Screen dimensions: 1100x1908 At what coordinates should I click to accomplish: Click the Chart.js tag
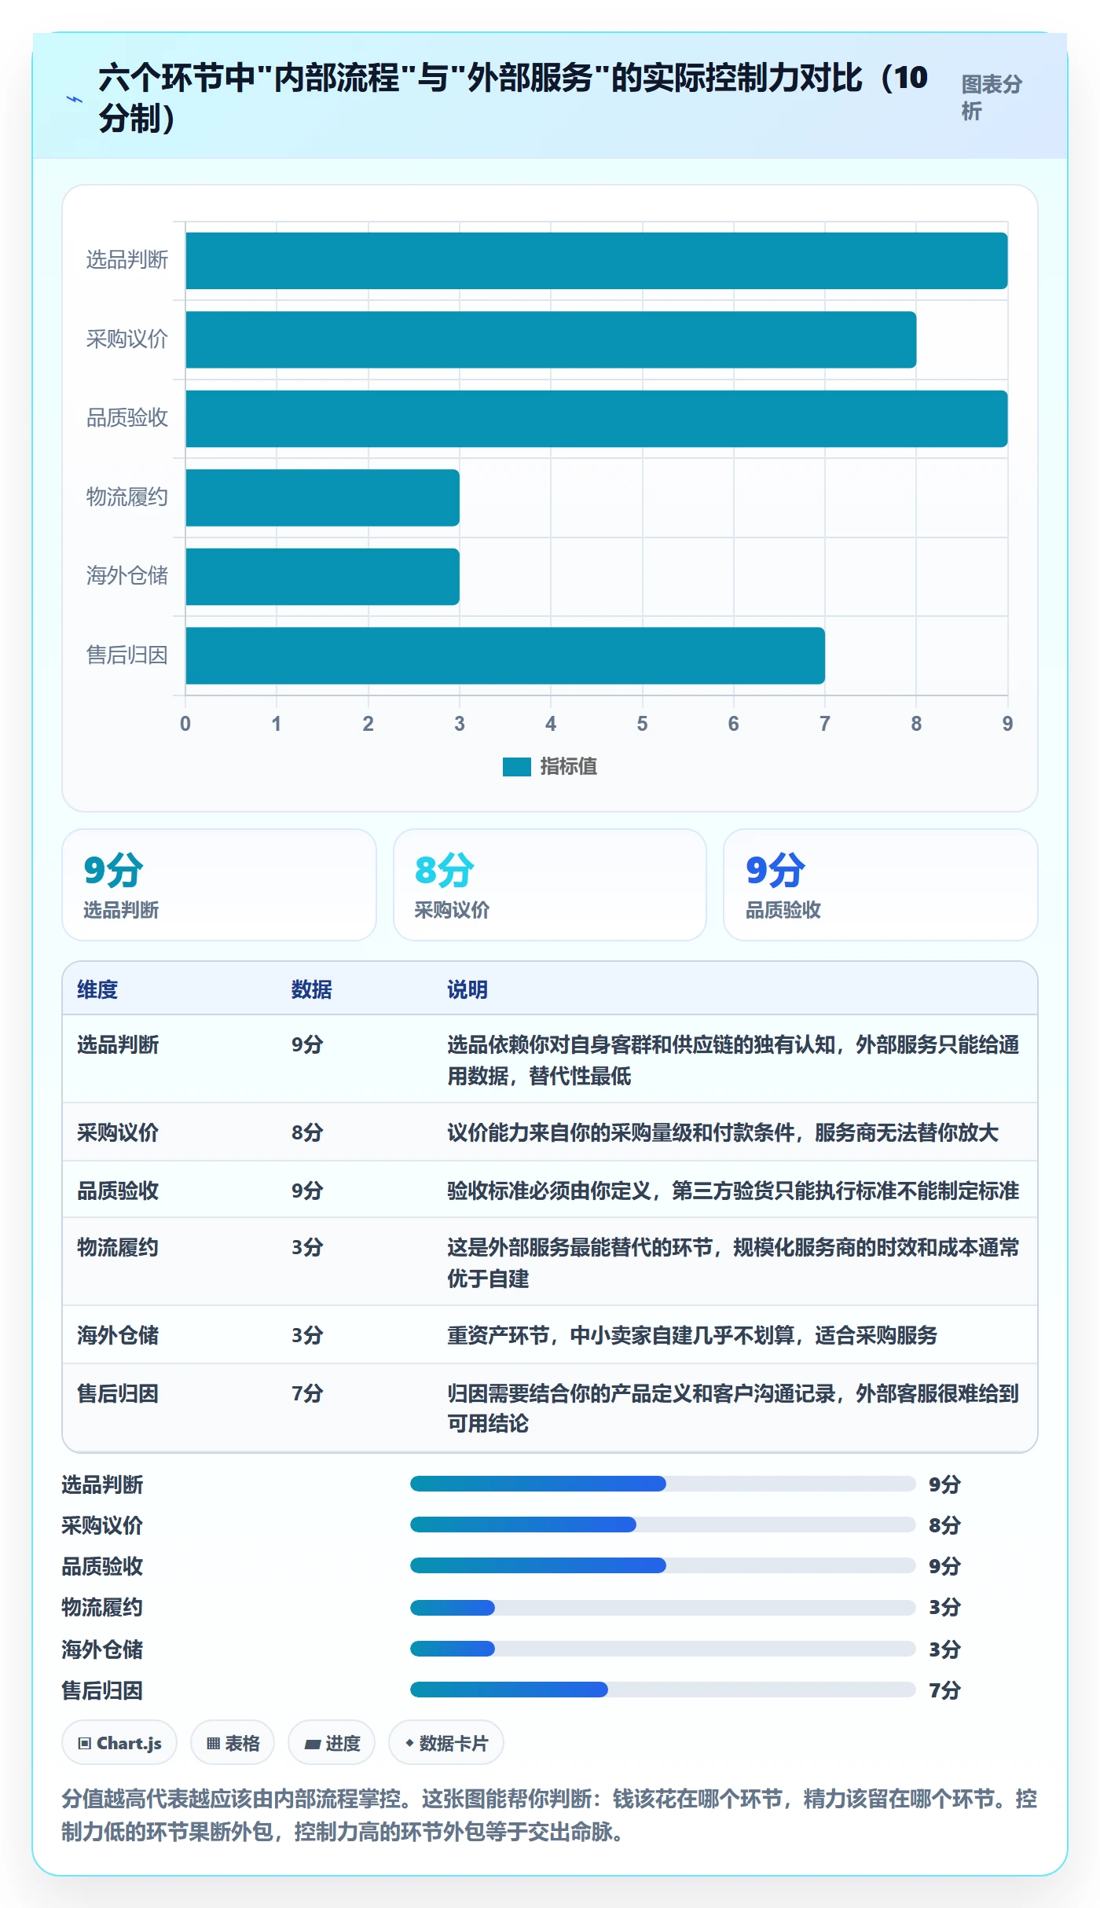119,1743
